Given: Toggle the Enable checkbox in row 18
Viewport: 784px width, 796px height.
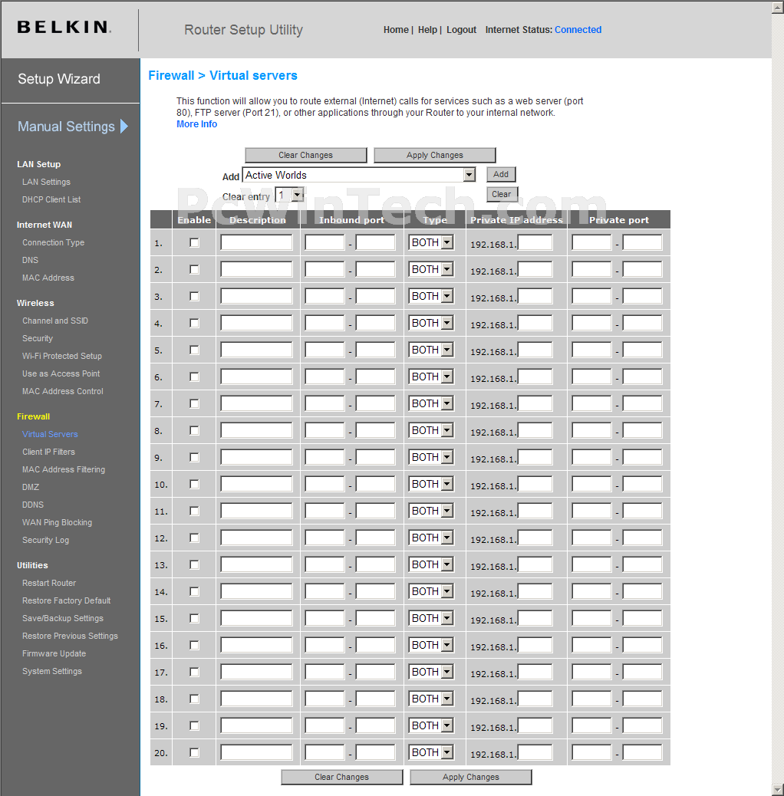Looking at the screenshot, I should [x=194, y=699].
